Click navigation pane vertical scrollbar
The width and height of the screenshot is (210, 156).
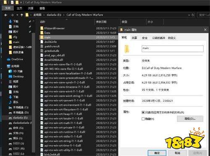(x=33, y=92)
